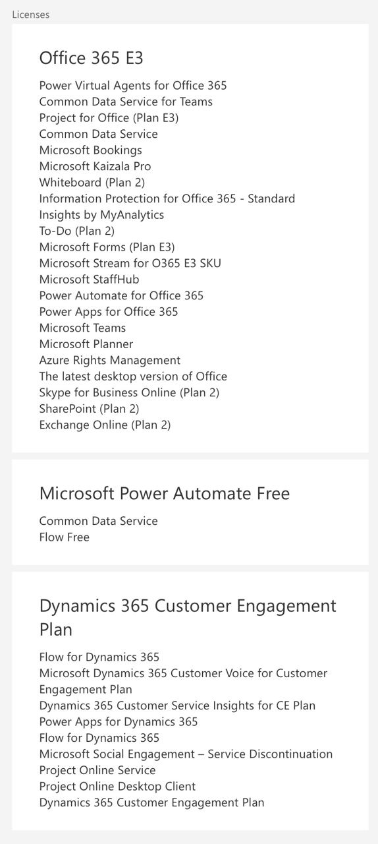Click the Licenses section label

[x=30, y=14]
